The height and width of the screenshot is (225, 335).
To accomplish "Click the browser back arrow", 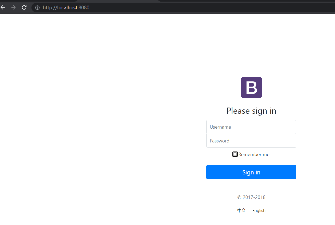I will click(3, 7).
